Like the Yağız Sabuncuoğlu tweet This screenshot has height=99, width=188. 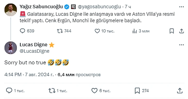pos(105,31)
